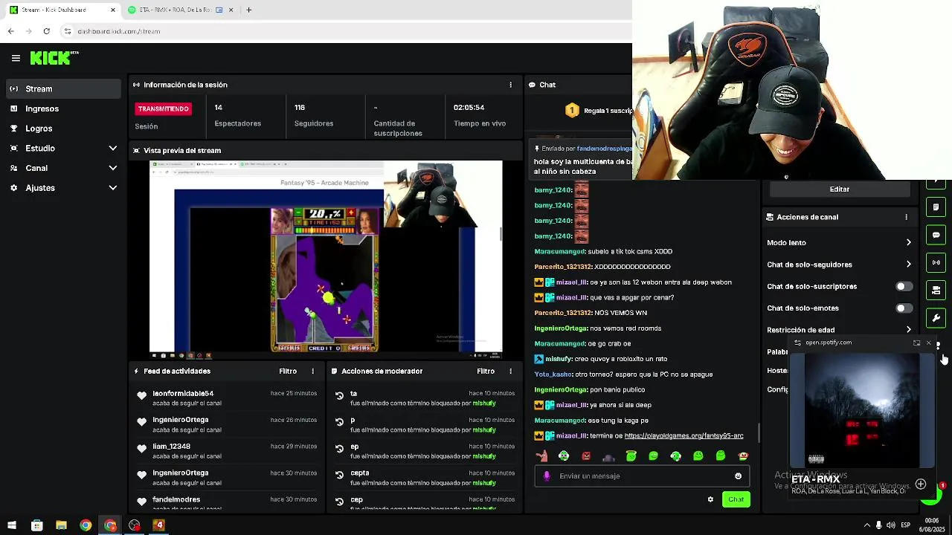Add ETA - RMX to library in Spotify
952x535 pixels.
coord(920,484)
